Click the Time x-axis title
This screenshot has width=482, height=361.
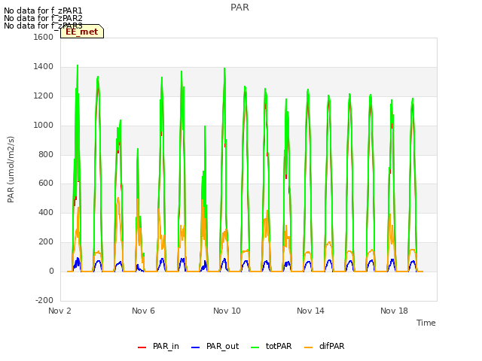(426, 323)
